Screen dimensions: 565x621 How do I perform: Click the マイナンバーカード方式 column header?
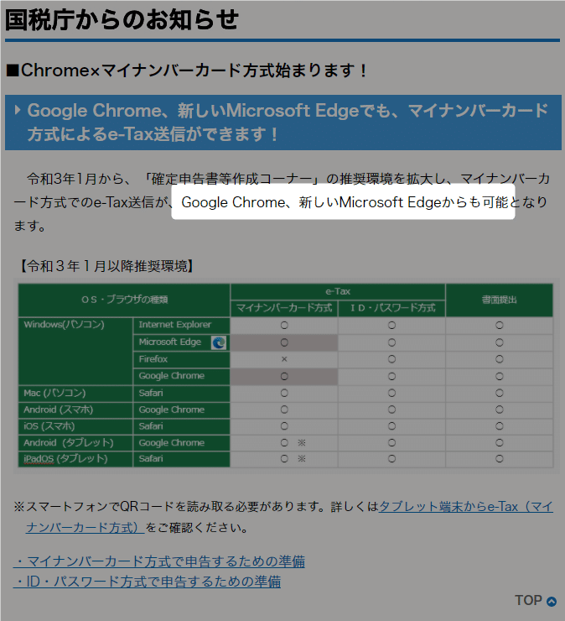tap(284, 308)
